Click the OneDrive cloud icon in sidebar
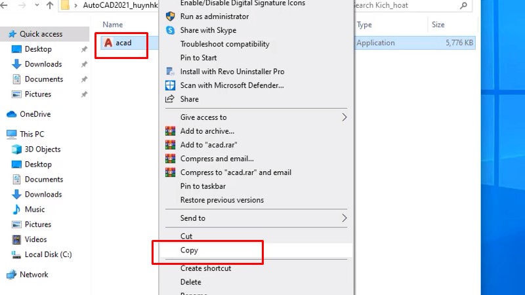The image size is (525, 295). point(11,114)
